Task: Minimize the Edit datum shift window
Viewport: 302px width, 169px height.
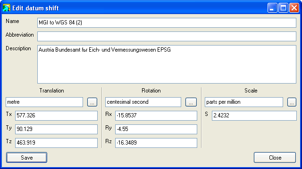Action: click(272, 8)
